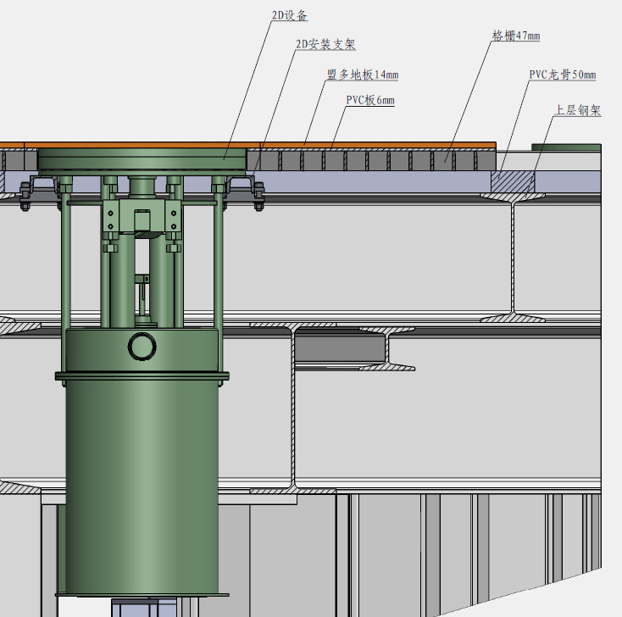The image size is (622, 617).
Task: Click the leftmost green support rod
Action: [65, 254]
